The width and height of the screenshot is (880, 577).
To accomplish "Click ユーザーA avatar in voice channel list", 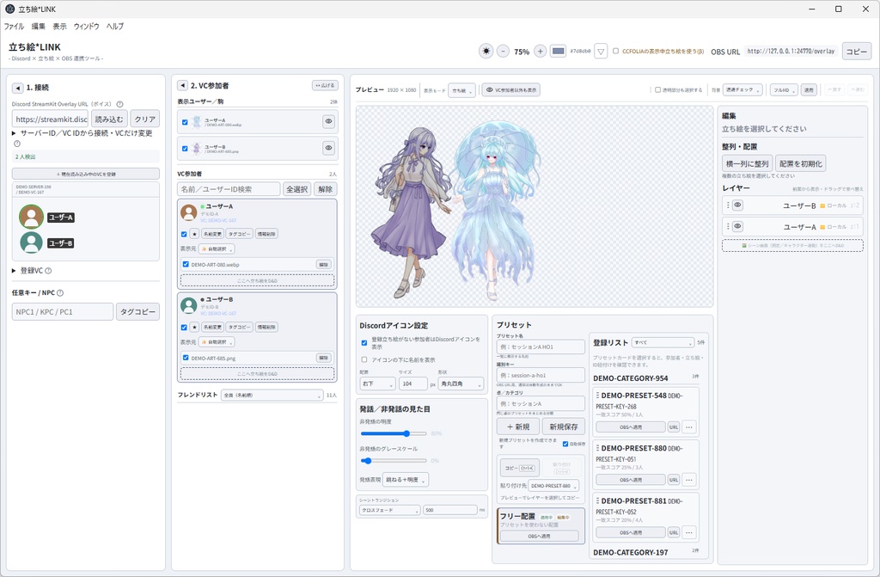I will point(32,217).
